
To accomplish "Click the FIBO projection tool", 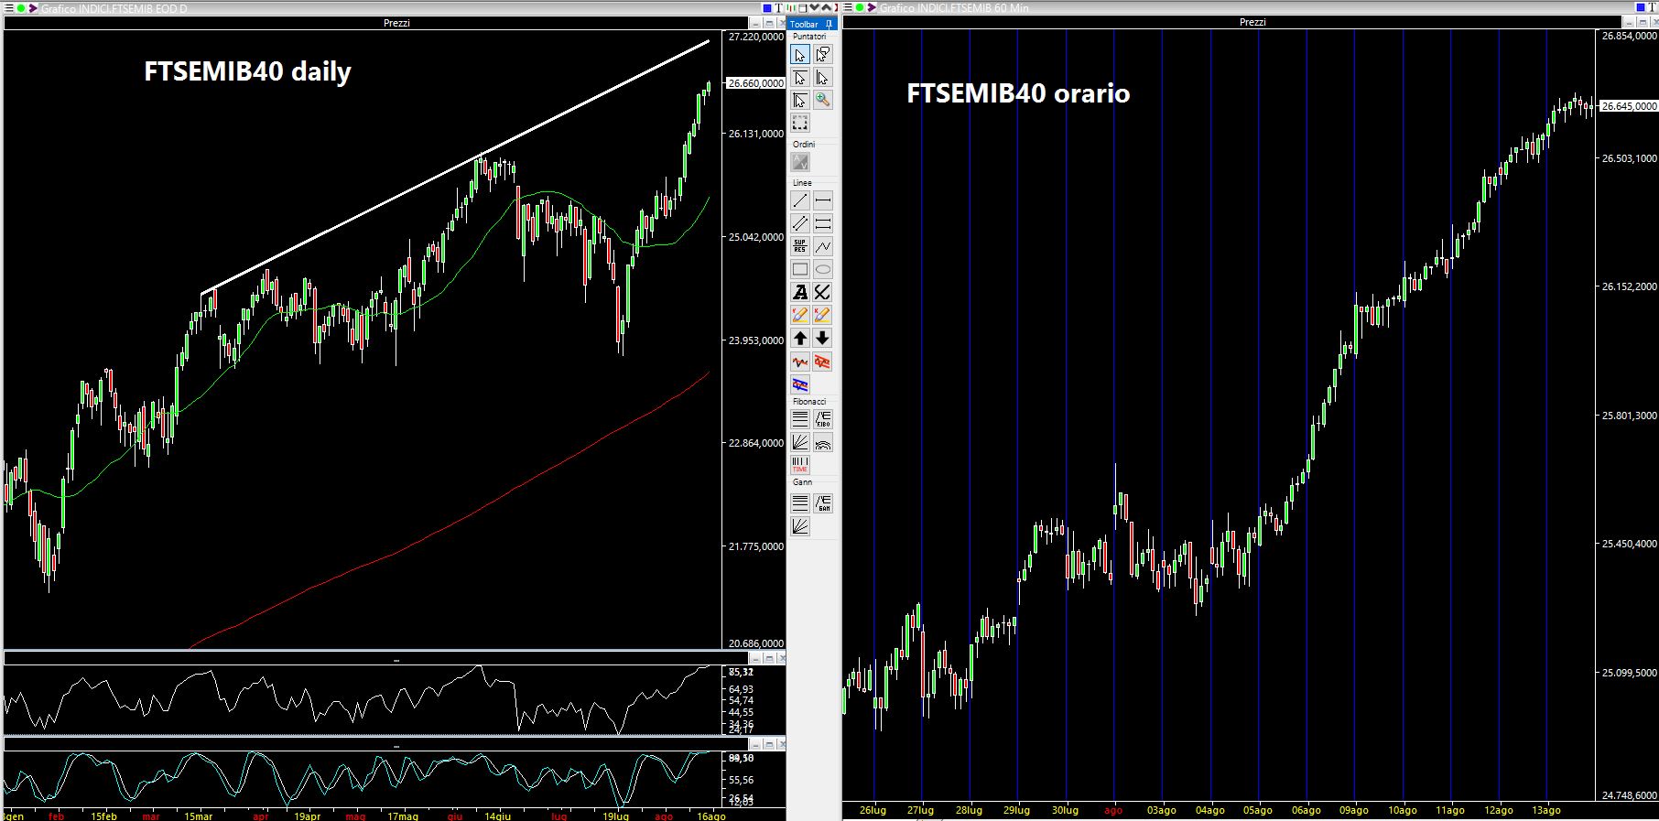I will tap(823, 419).
